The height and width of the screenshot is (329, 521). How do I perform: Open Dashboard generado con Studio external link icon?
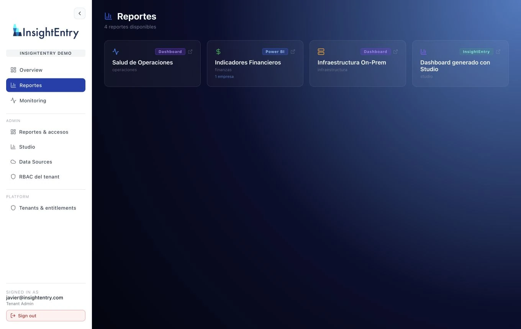pos(498,52)
